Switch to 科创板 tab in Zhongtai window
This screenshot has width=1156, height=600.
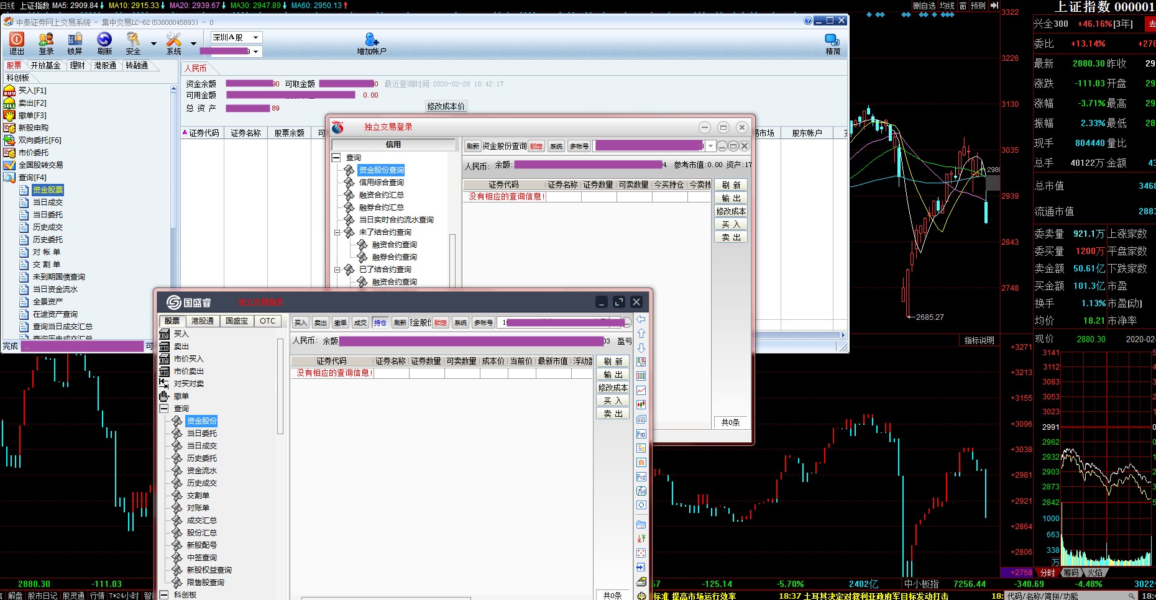point(18,78)
